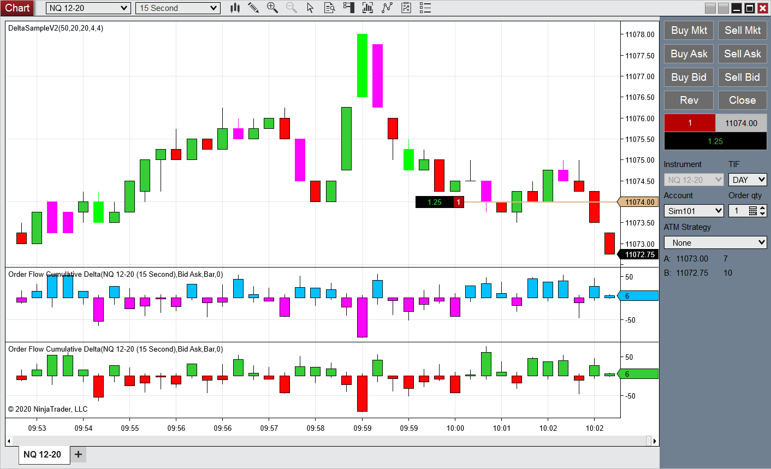Screen dimensions: 771x469
Task: Click the tall bright green 09:59 candle
Action: coord(362,66)
